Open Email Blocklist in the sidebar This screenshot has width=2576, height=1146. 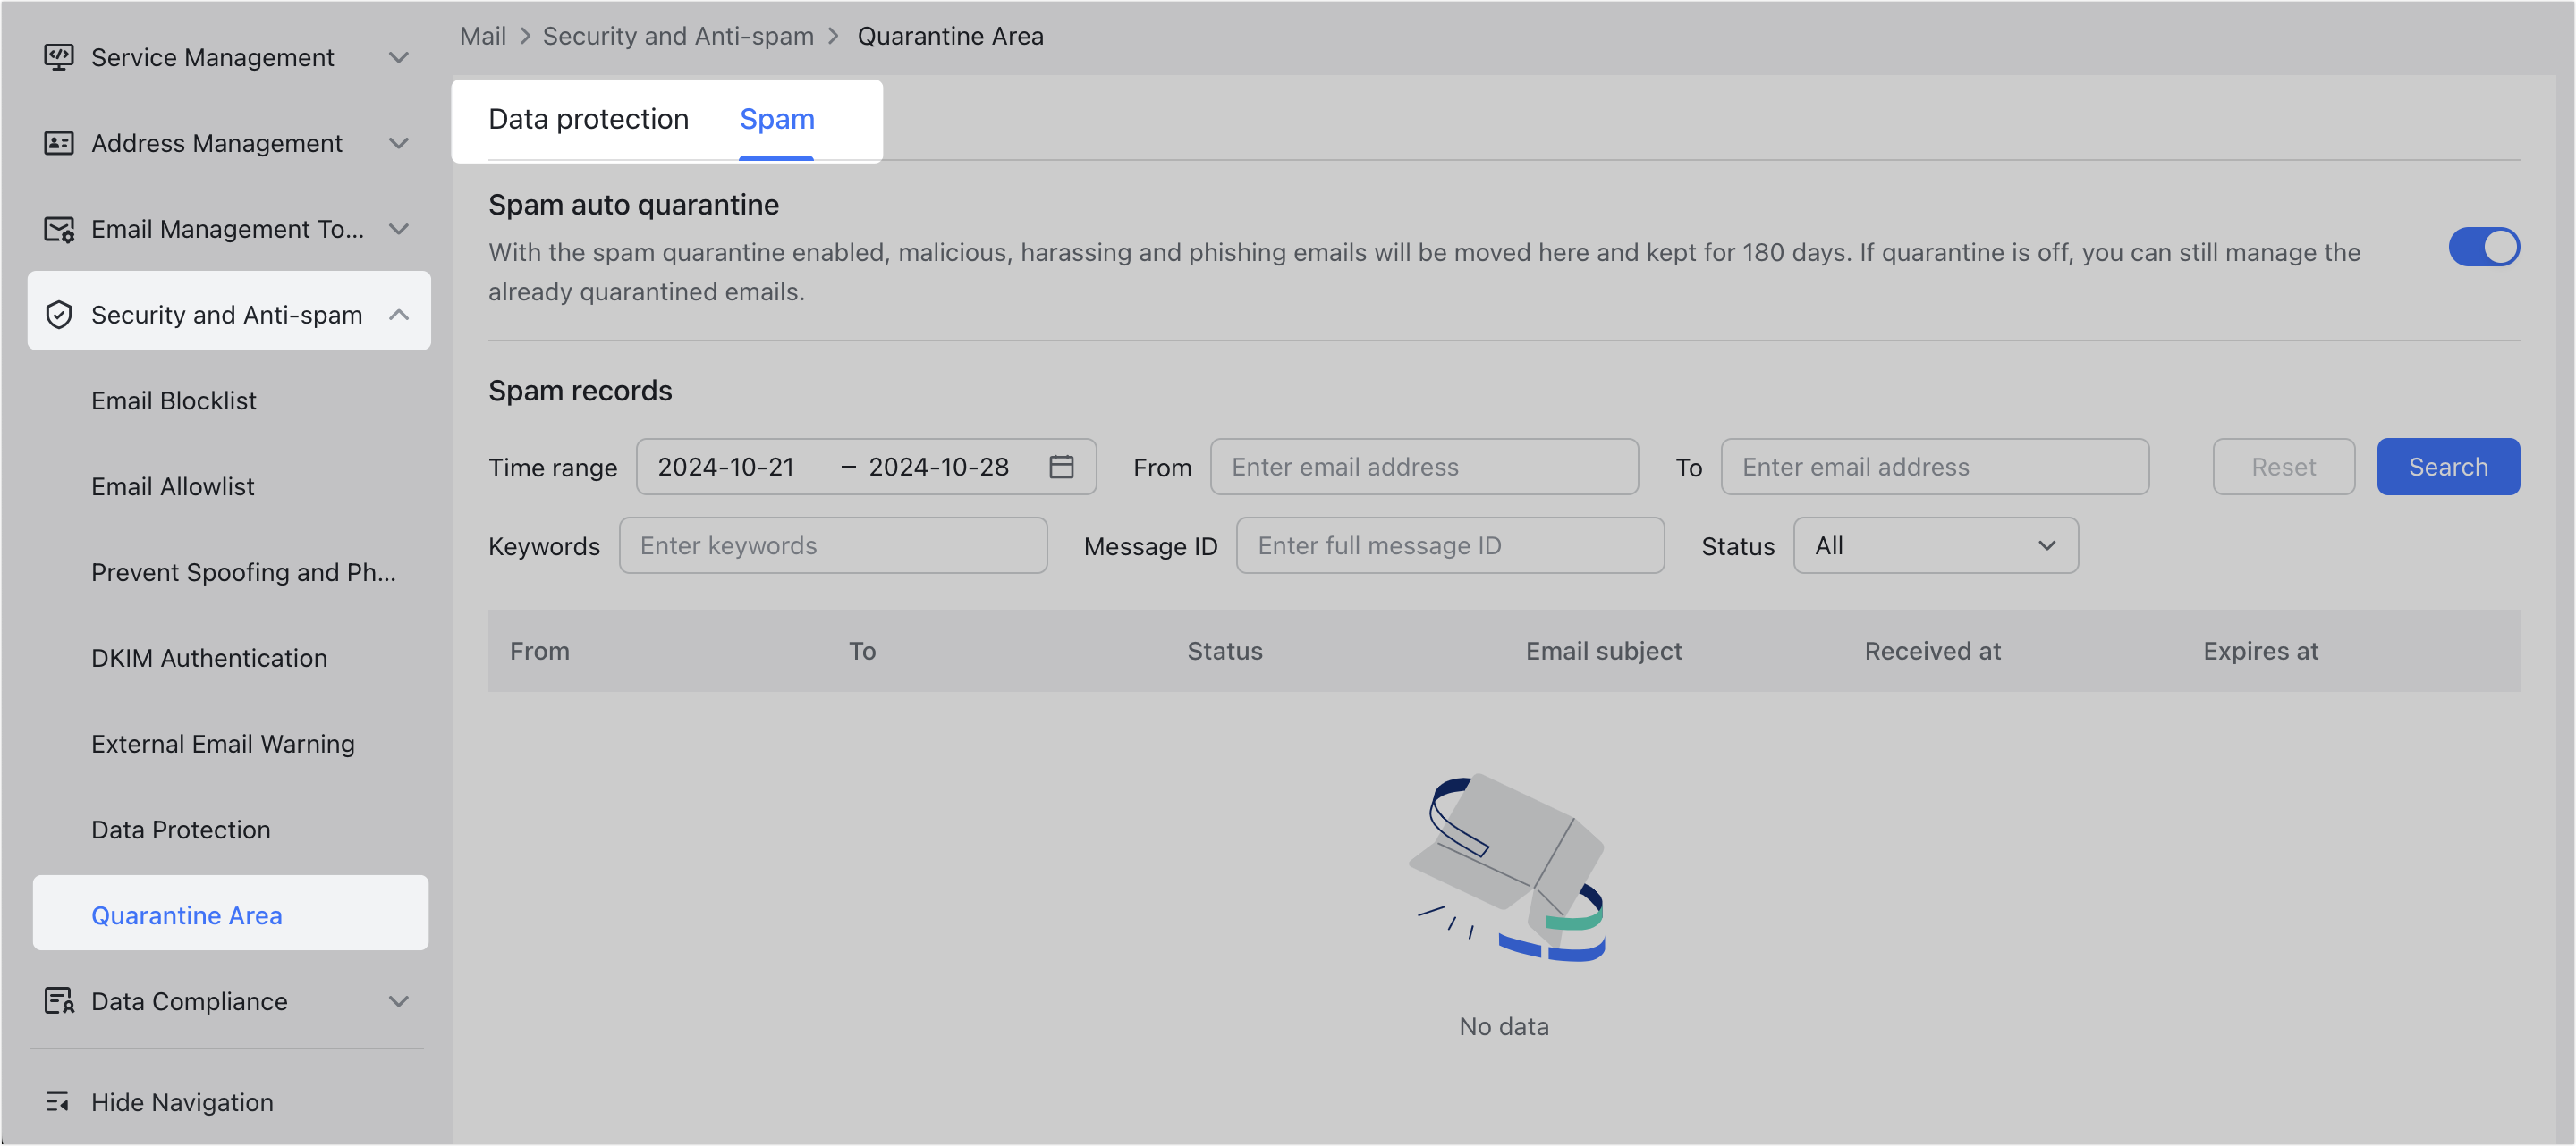tap(174, 400)
